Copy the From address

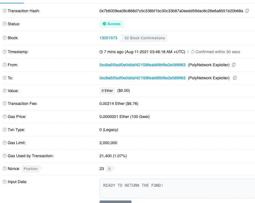(234, 65)
